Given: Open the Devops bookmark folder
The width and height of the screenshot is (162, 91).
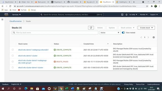Looking at the screenshot, I should point(32,10).
